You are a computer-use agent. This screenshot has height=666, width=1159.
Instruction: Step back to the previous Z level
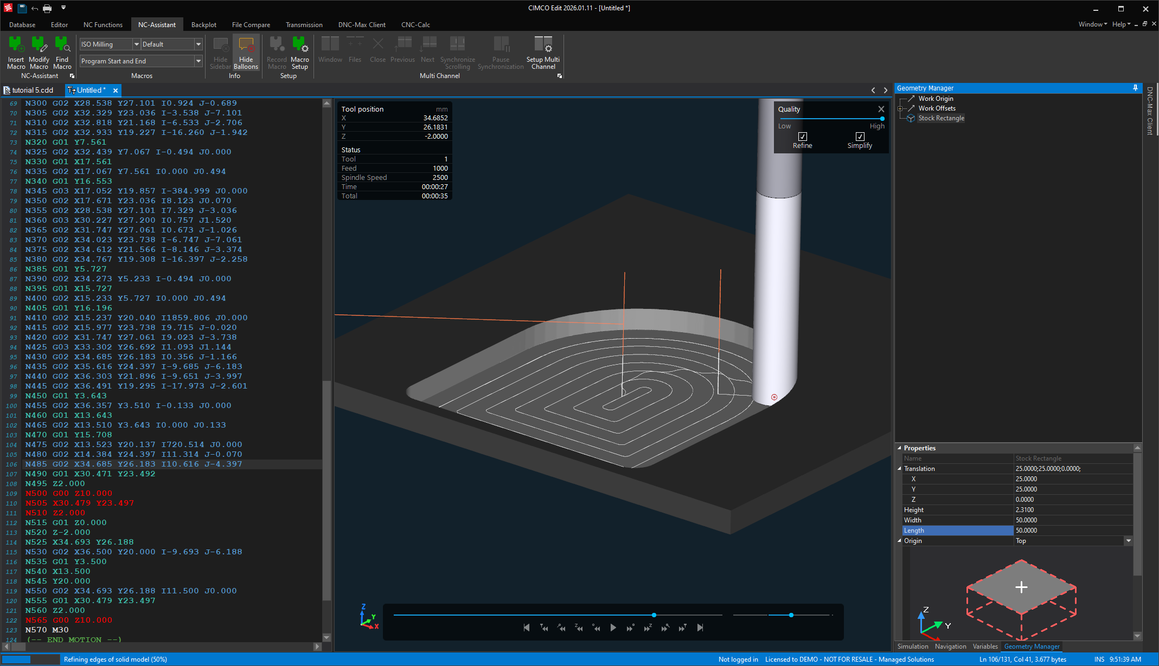coord(579,628)
